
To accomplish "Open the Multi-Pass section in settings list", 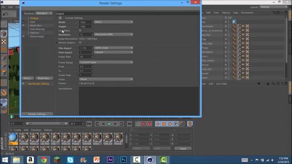I will pos(36,26).
